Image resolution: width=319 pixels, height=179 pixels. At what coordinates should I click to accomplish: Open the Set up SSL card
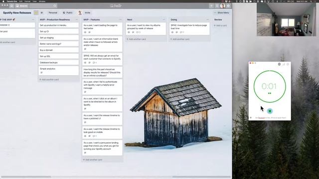coord(59,56)
